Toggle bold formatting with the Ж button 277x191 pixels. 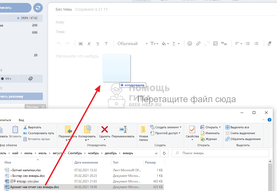pos(81,44)
